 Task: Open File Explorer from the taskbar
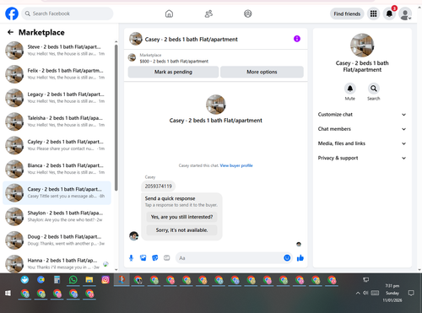pos(89,280)
